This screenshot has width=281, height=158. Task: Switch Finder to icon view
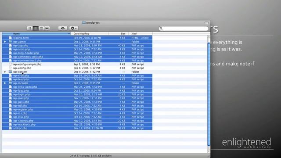point(30,28)
